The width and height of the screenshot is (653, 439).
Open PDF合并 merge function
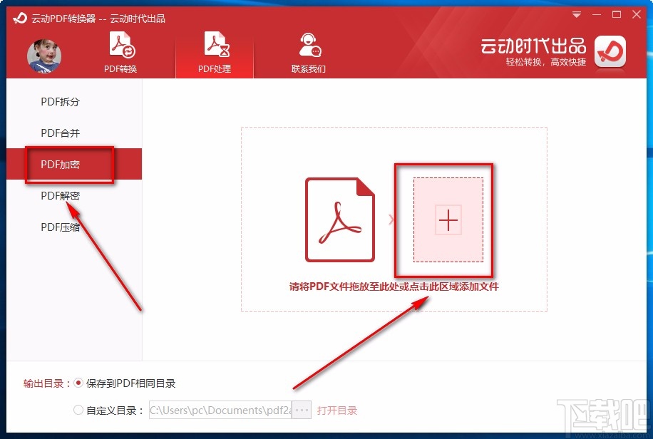pyautogui.click(x=60, y=133)
